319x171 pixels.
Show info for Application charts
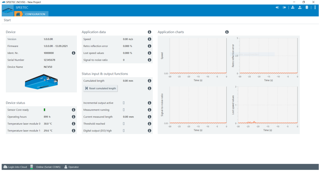(227, 32)
